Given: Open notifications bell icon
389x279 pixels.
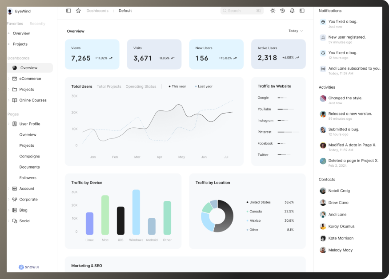Looking at the screenshot, I should point(292,11).
